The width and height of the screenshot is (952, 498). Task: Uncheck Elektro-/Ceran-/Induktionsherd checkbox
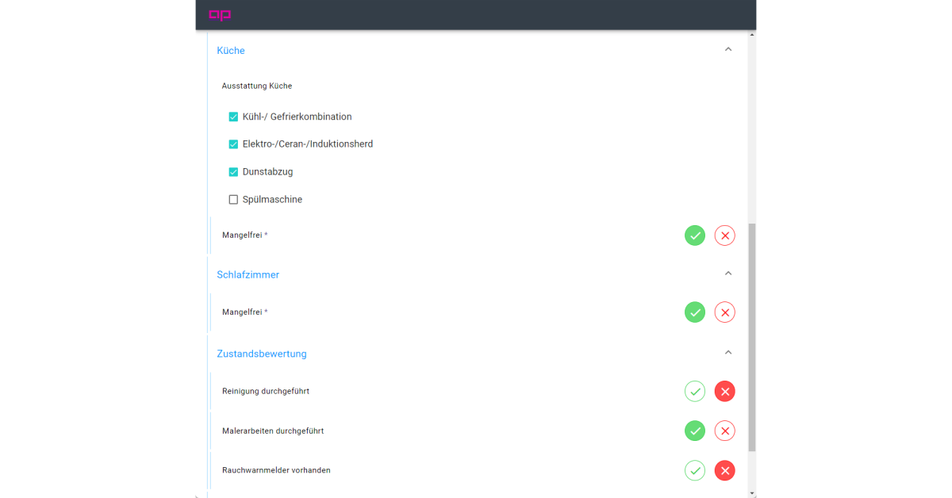tap(233, 144)
